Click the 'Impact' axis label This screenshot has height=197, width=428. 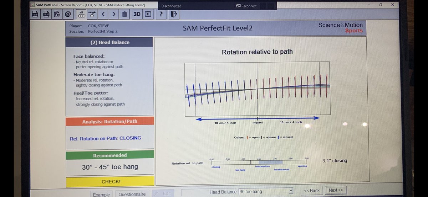[x=258, y=122]
